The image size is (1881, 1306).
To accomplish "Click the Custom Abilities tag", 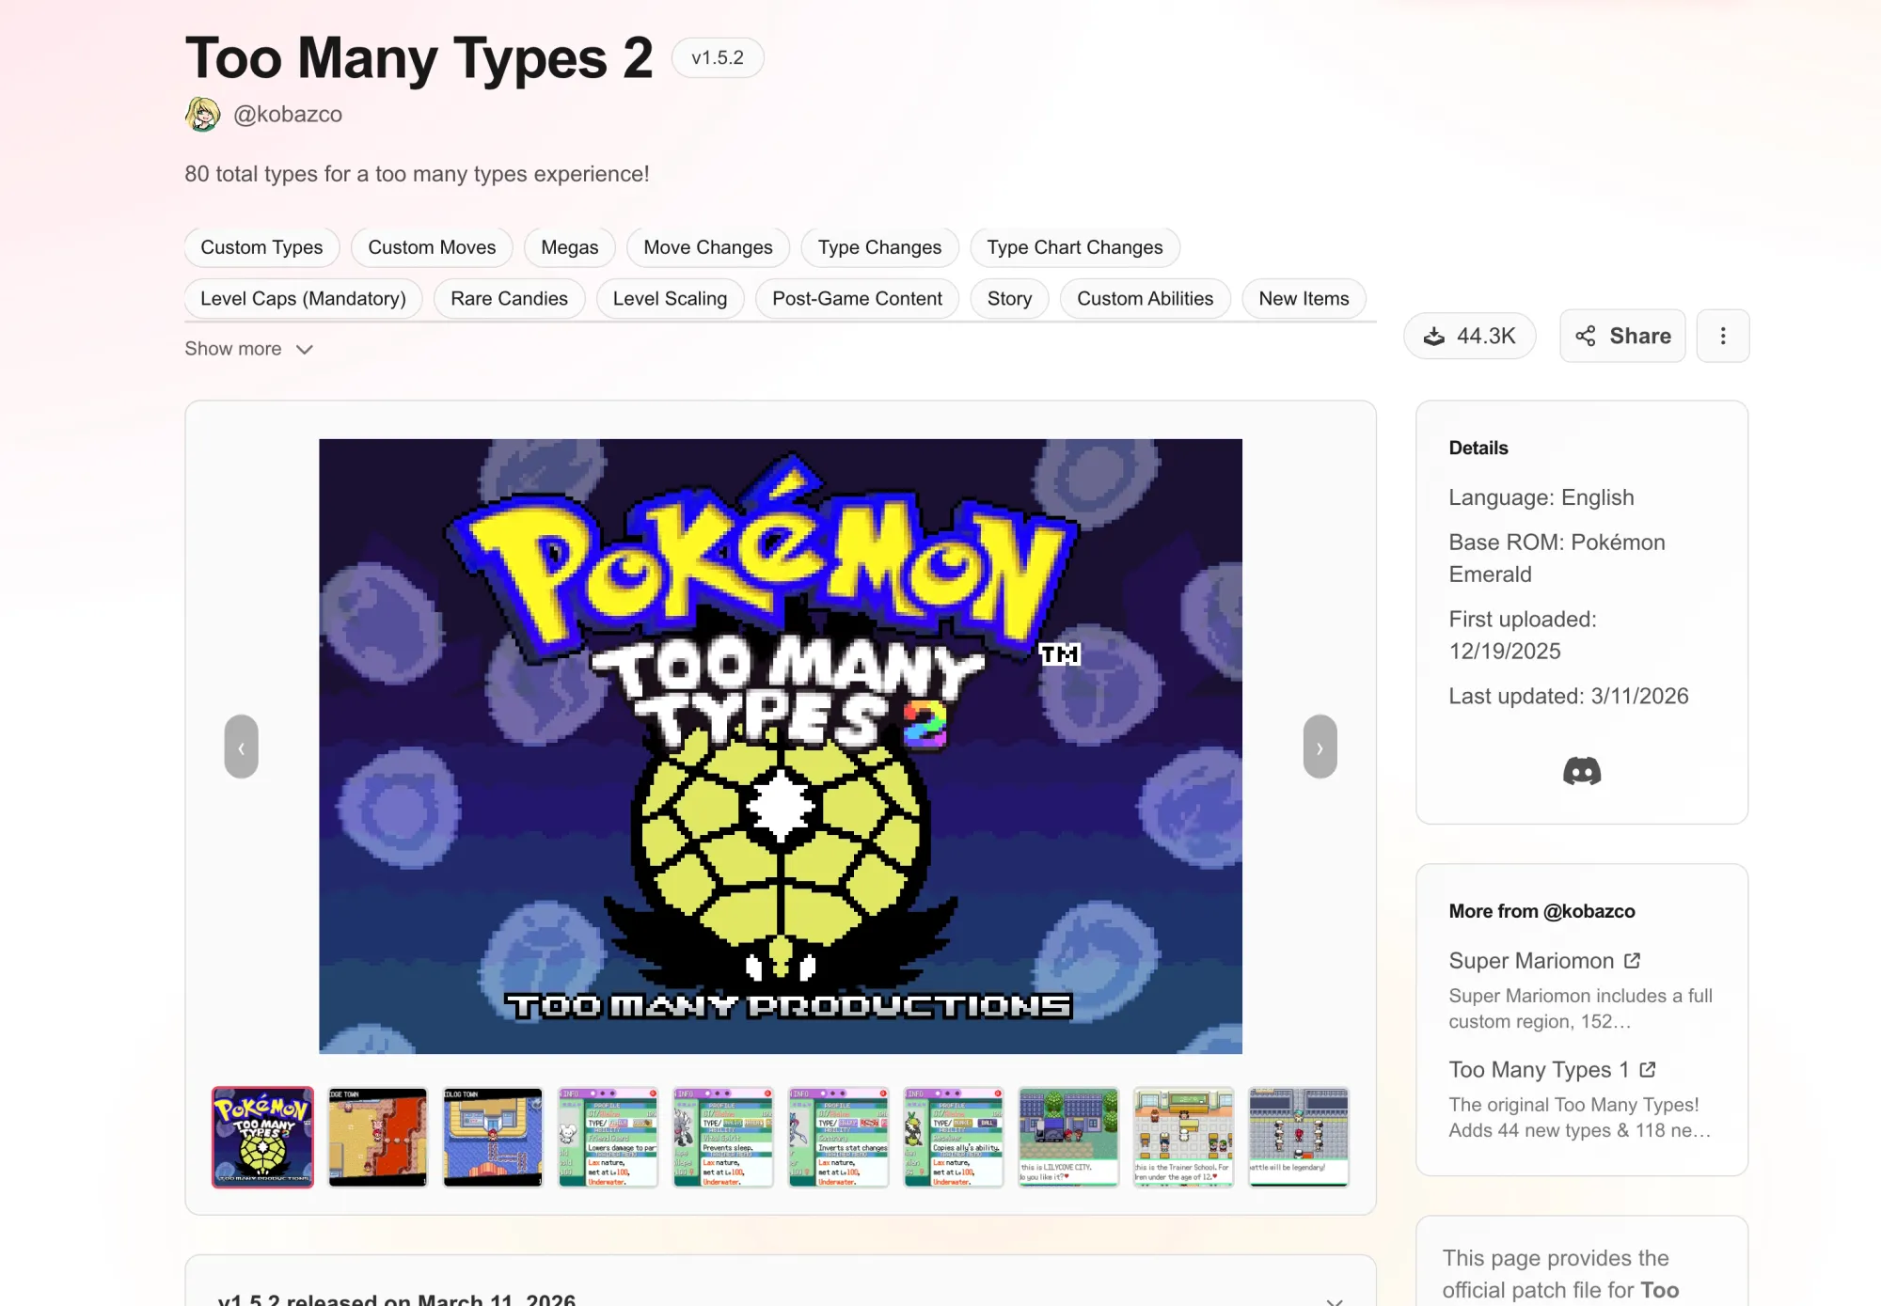I will coord(1145,298).
